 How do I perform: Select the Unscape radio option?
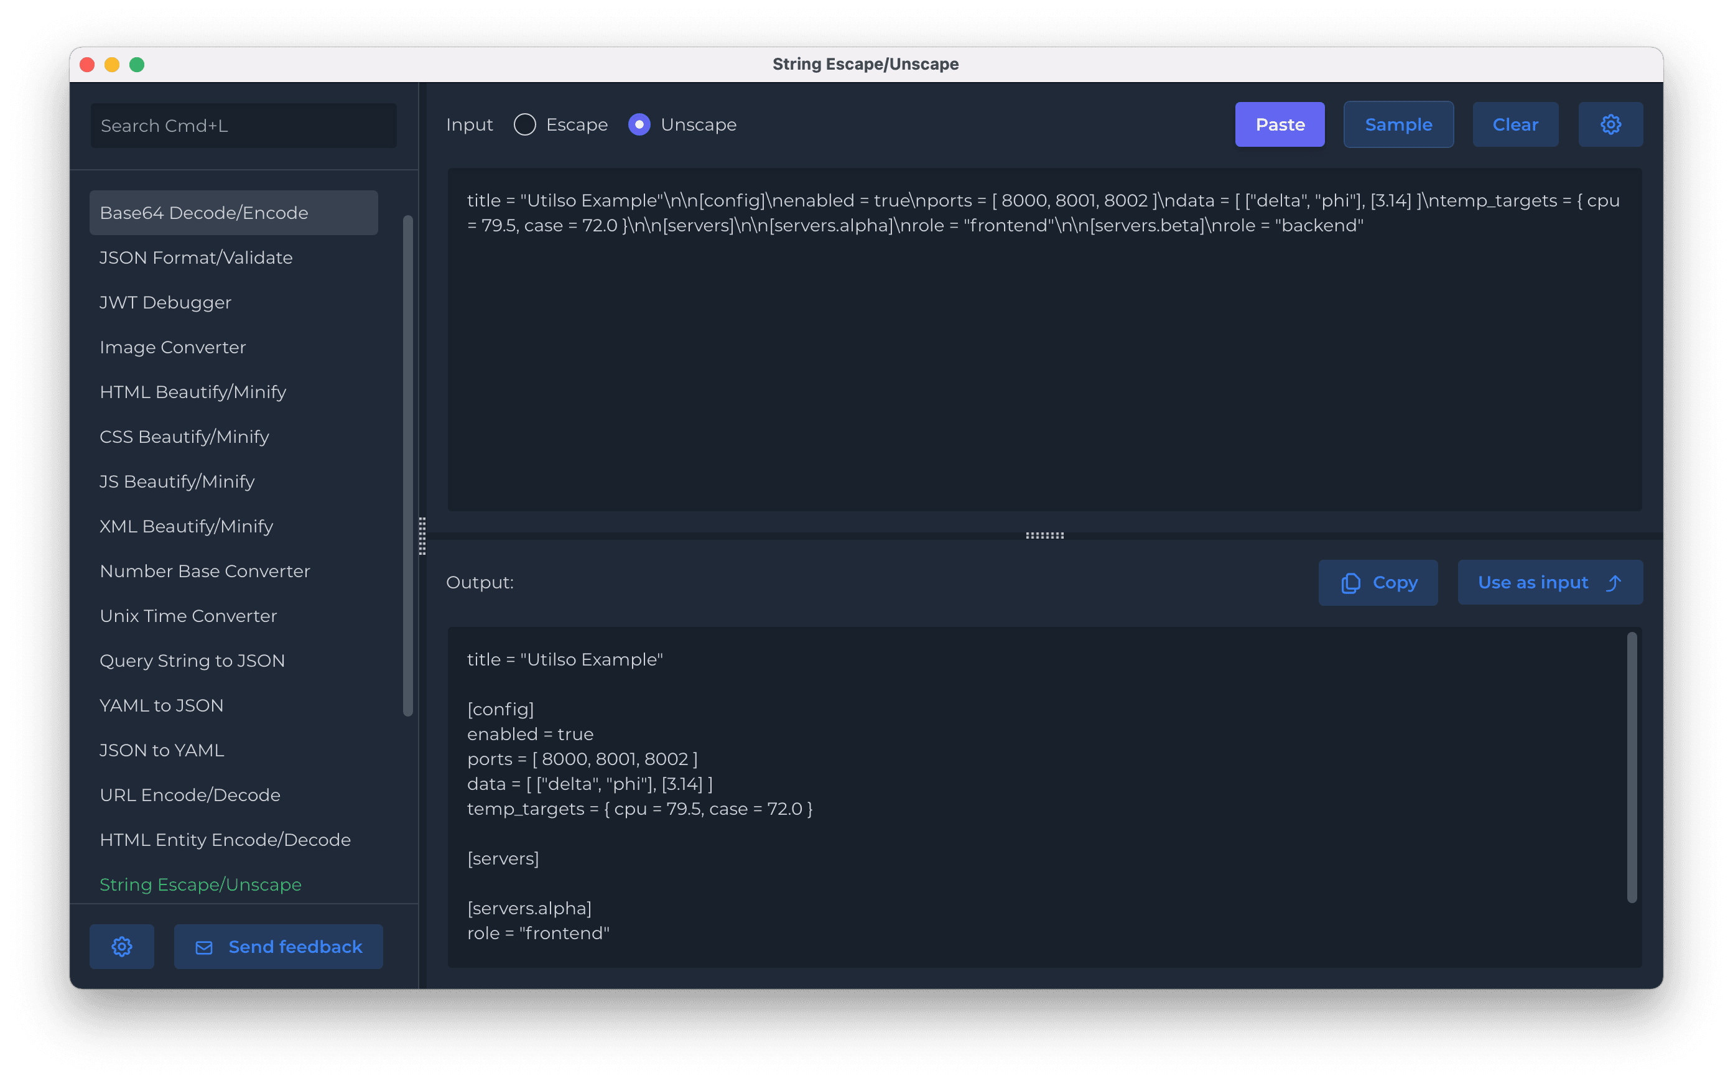click(x=639, y=124)
